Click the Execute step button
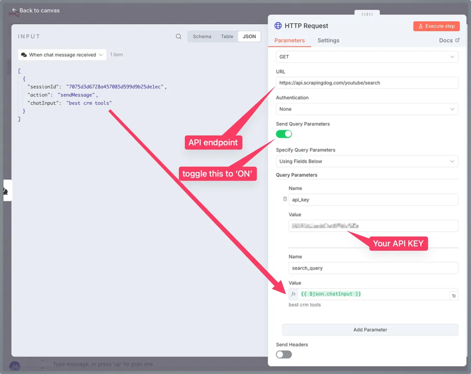 436,26
